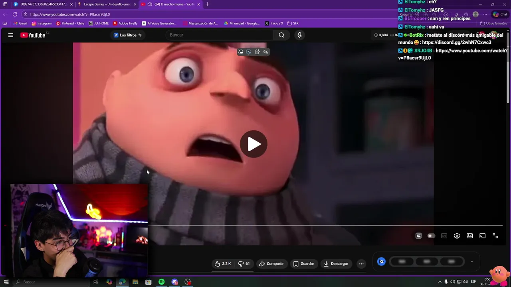Expand the vidIQ stats panel chevron
The image size is (511, 287).
click(471, 261)
